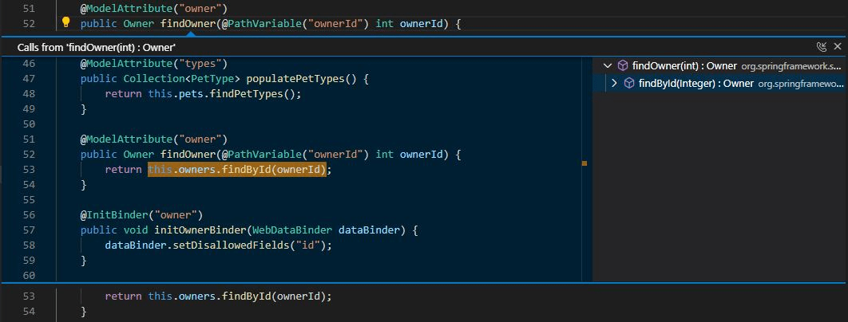Click 'org.springframewo...' path on the findById row
The width and height of the screenshot is (848, 322).
800,84
